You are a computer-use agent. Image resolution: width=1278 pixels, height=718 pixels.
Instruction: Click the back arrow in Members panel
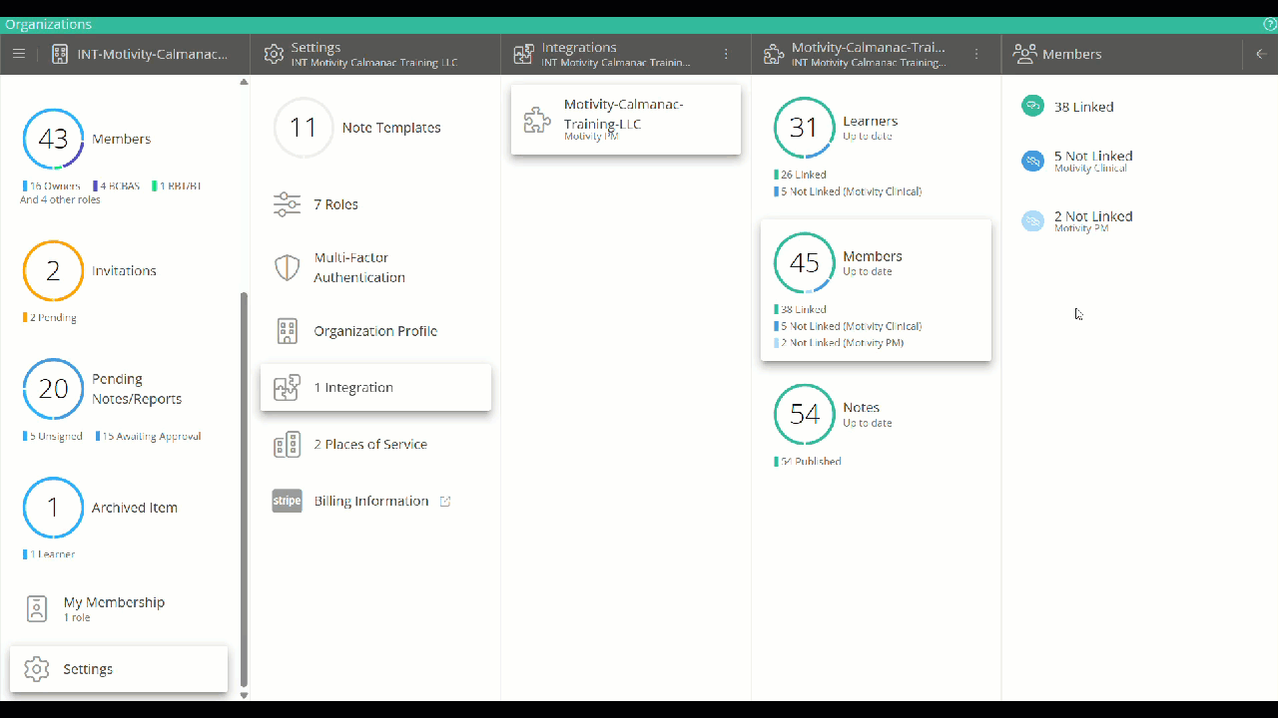tap(1260, 54)
